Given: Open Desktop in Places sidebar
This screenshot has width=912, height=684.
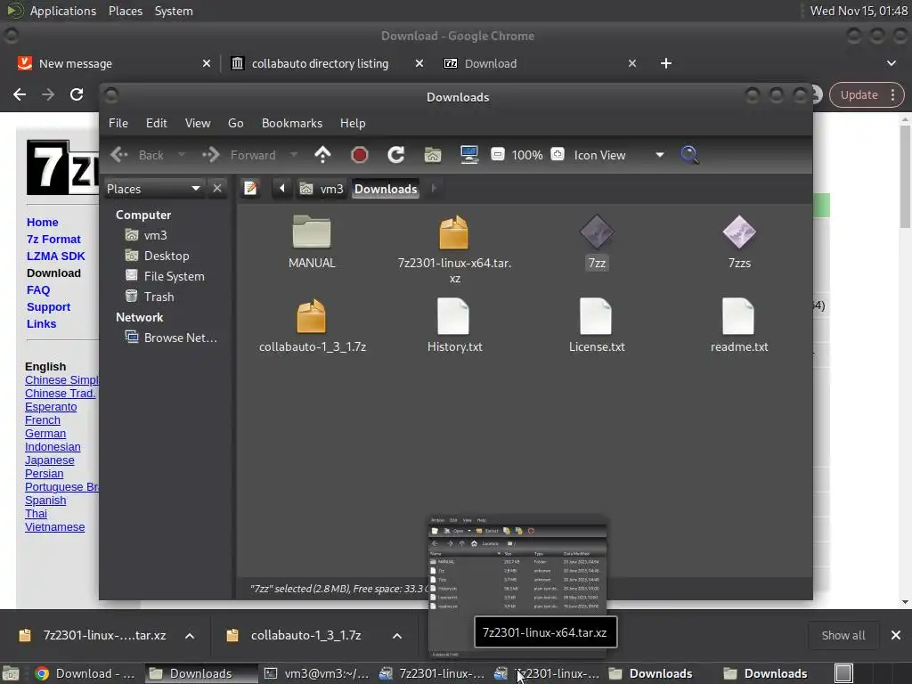Looking at the screenshot, I should pos(167,256).
